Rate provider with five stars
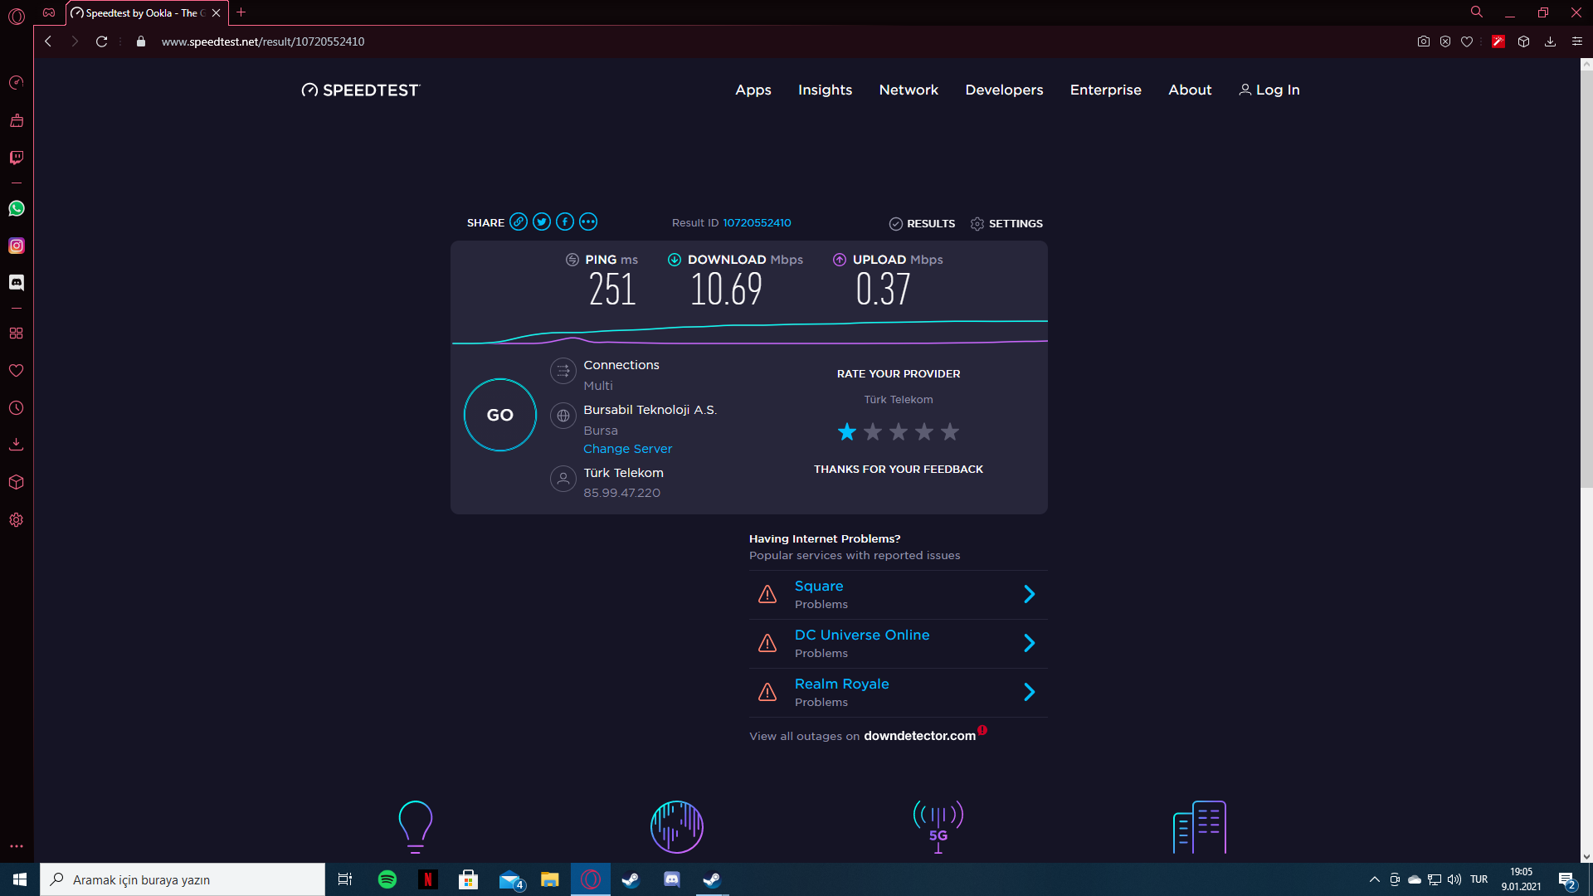This screenshot has height=896, width=1593. [x=950, y=431]
